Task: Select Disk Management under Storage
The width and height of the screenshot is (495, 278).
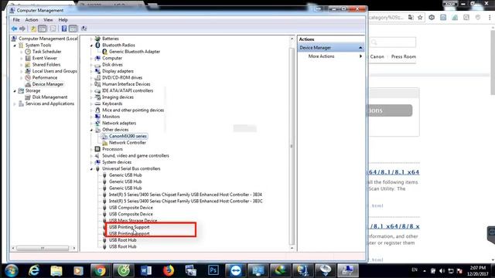Action: click(x=49, y=97)
